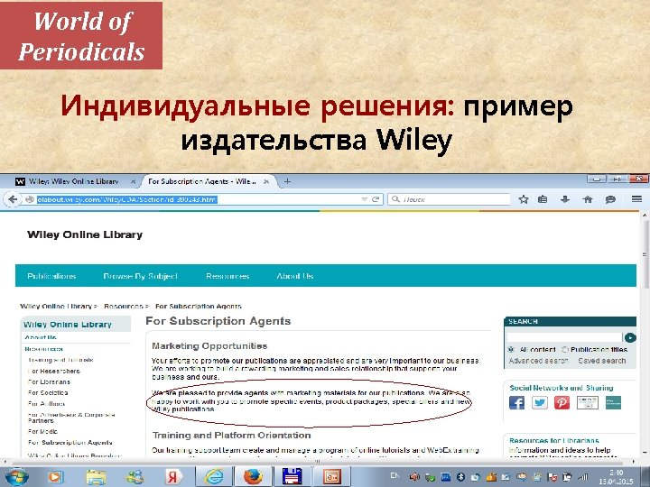Click the Resources breadcrumb link
This screenshot has width=650, height=487.
tap(123, 306)
